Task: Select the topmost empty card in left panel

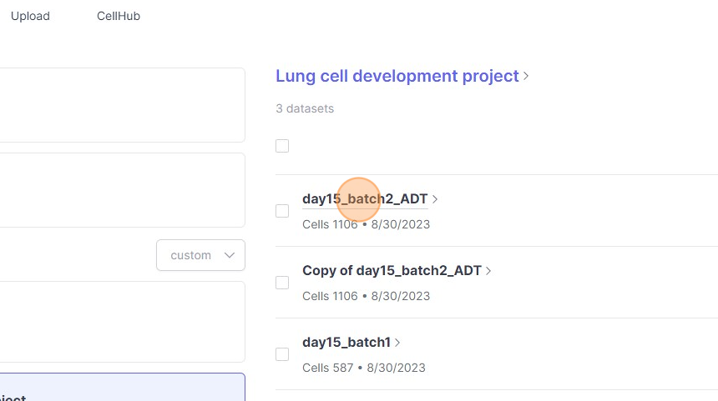Action: [122, 105]
